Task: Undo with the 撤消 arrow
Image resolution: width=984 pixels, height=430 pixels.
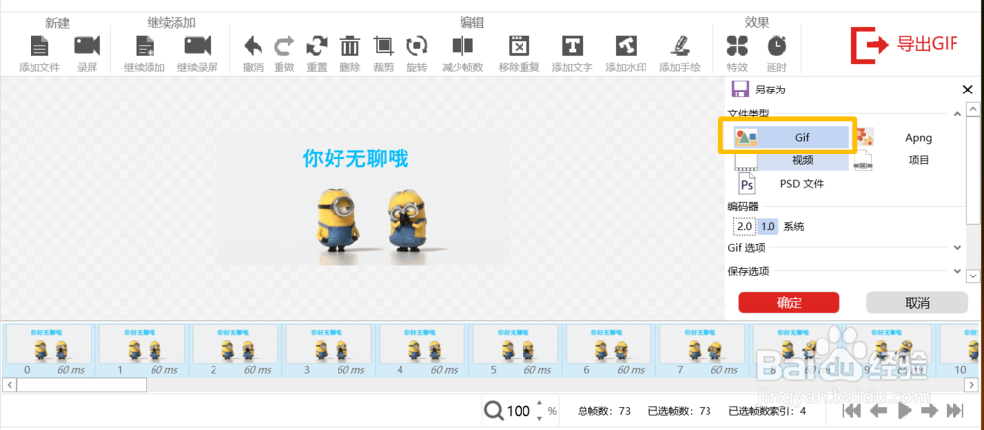Action: [253, 46]
